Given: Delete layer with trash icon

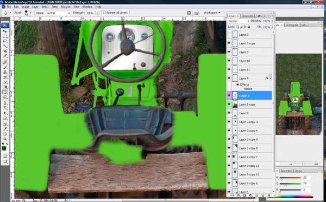Looking at the screenshot, I should click(269, 195).
